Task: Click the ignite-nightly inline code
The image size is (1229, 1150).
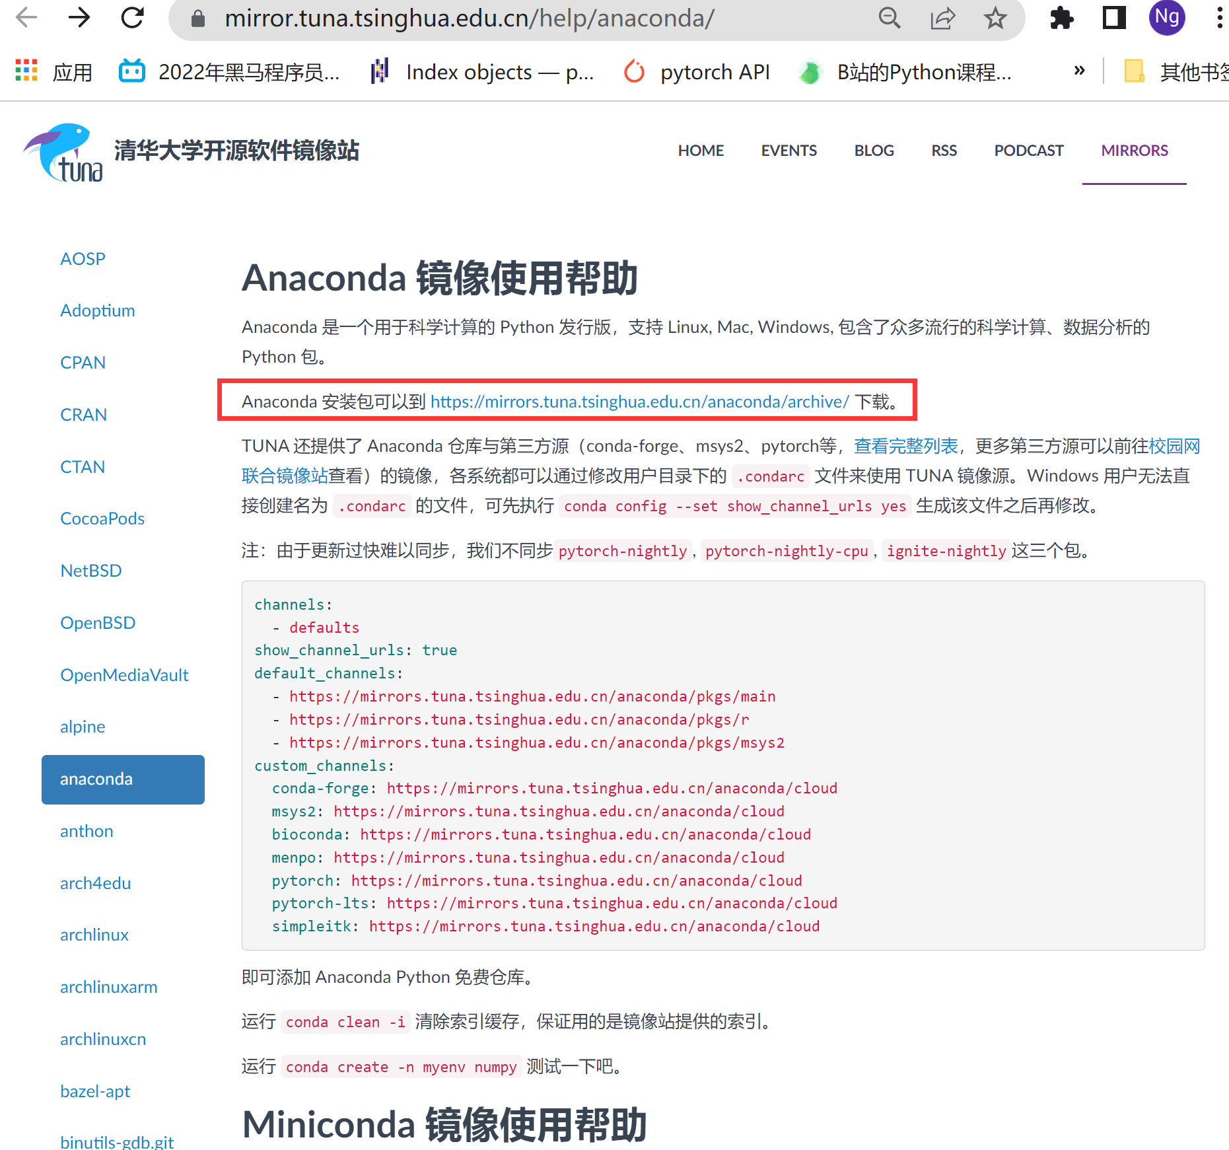Action: click(x=946, y=551)
